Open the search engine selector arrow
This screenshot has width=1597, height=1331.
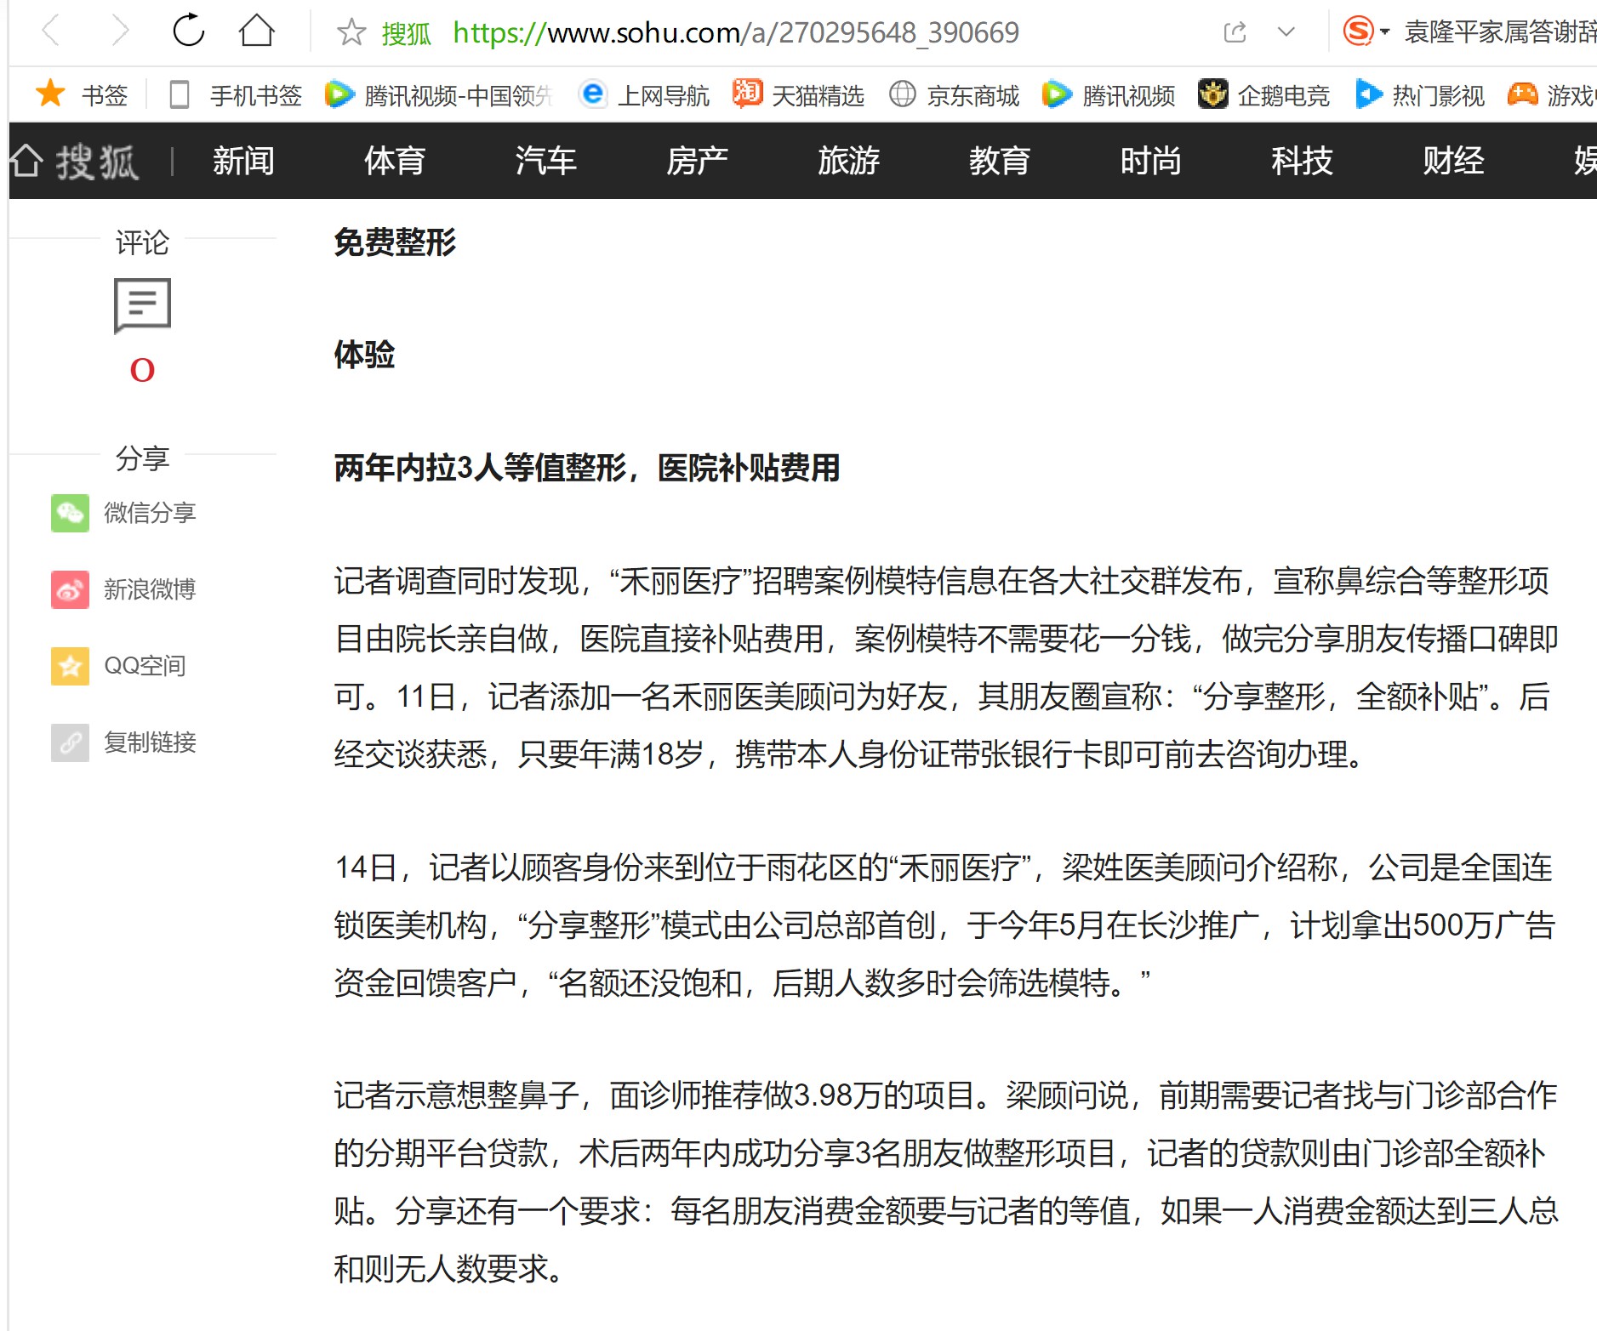tap(1385, 32)
